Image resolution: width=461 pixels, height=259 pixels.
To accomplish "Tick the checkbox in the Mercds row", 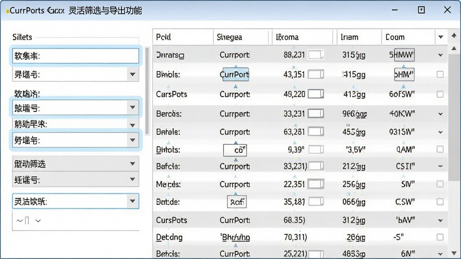I will click(440, 184).
